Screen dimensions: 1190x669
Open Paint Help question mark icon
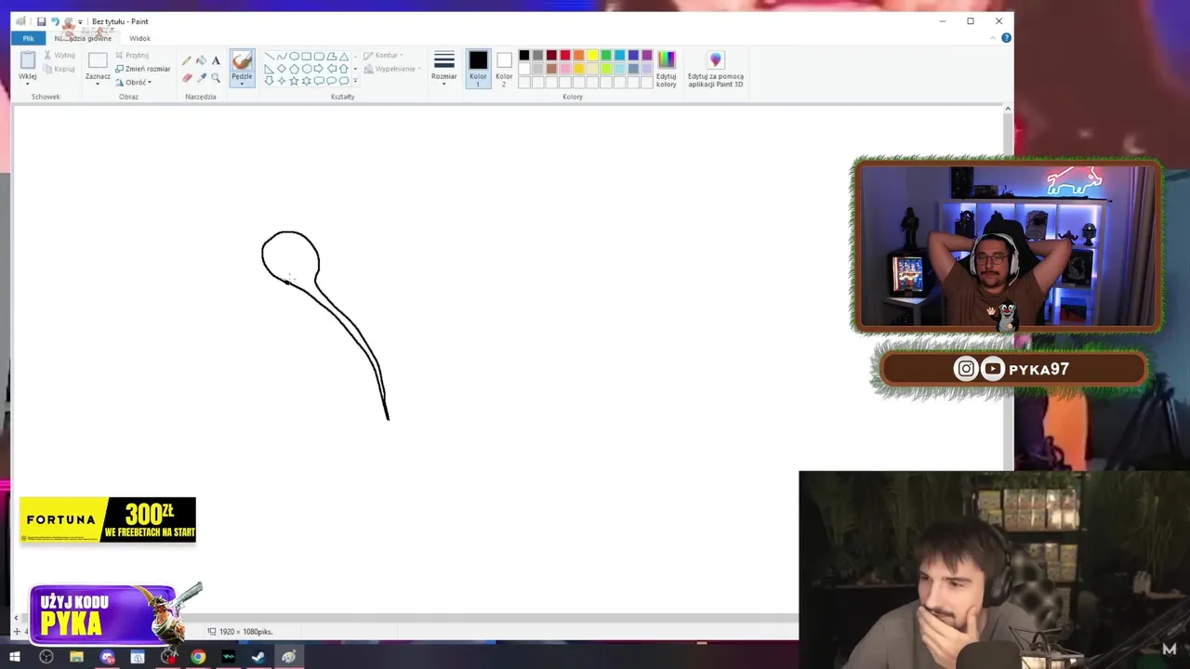(1006, 38)
